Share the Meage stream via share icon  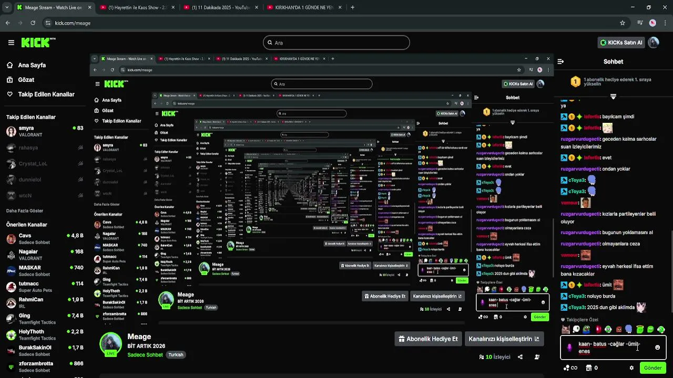point(520,357)
